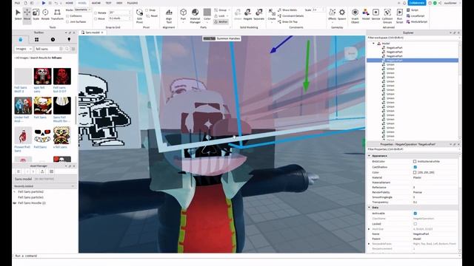The width and height of the screenshot is (474, 266).
Task: Open Toolbox Recent clock tab
Action: tap(53, 39)
